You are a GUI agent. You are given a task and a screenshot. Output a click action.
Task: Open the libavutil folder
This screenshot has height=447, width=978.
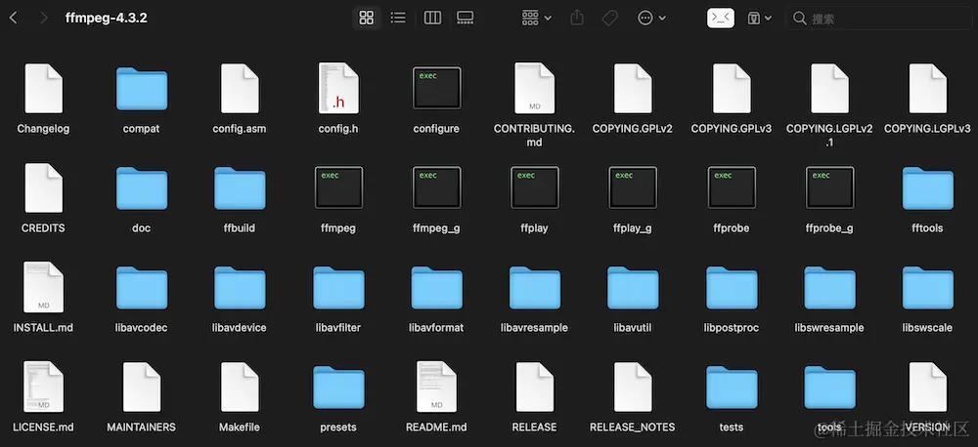[x=633, y=288]
